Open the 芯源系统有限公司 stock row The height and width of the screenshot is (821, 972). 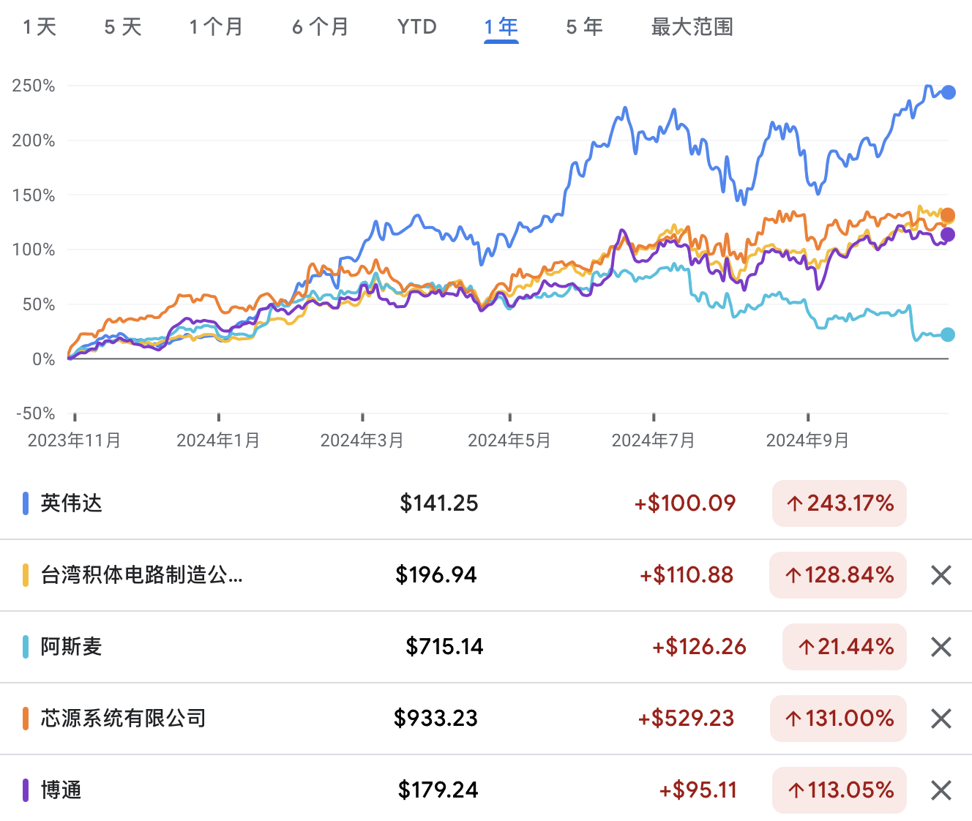(x=486, y=719)
